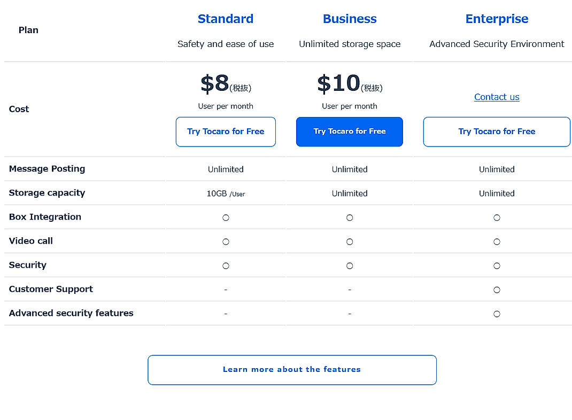Click Unlimited storage space tagline
572x420 pixels.
point(350,44)
